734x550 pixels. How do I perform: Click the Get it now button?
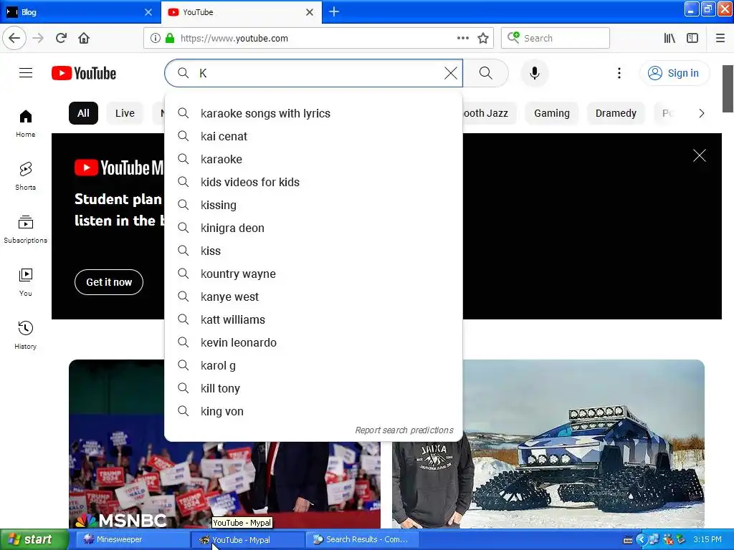click(109, 282)
